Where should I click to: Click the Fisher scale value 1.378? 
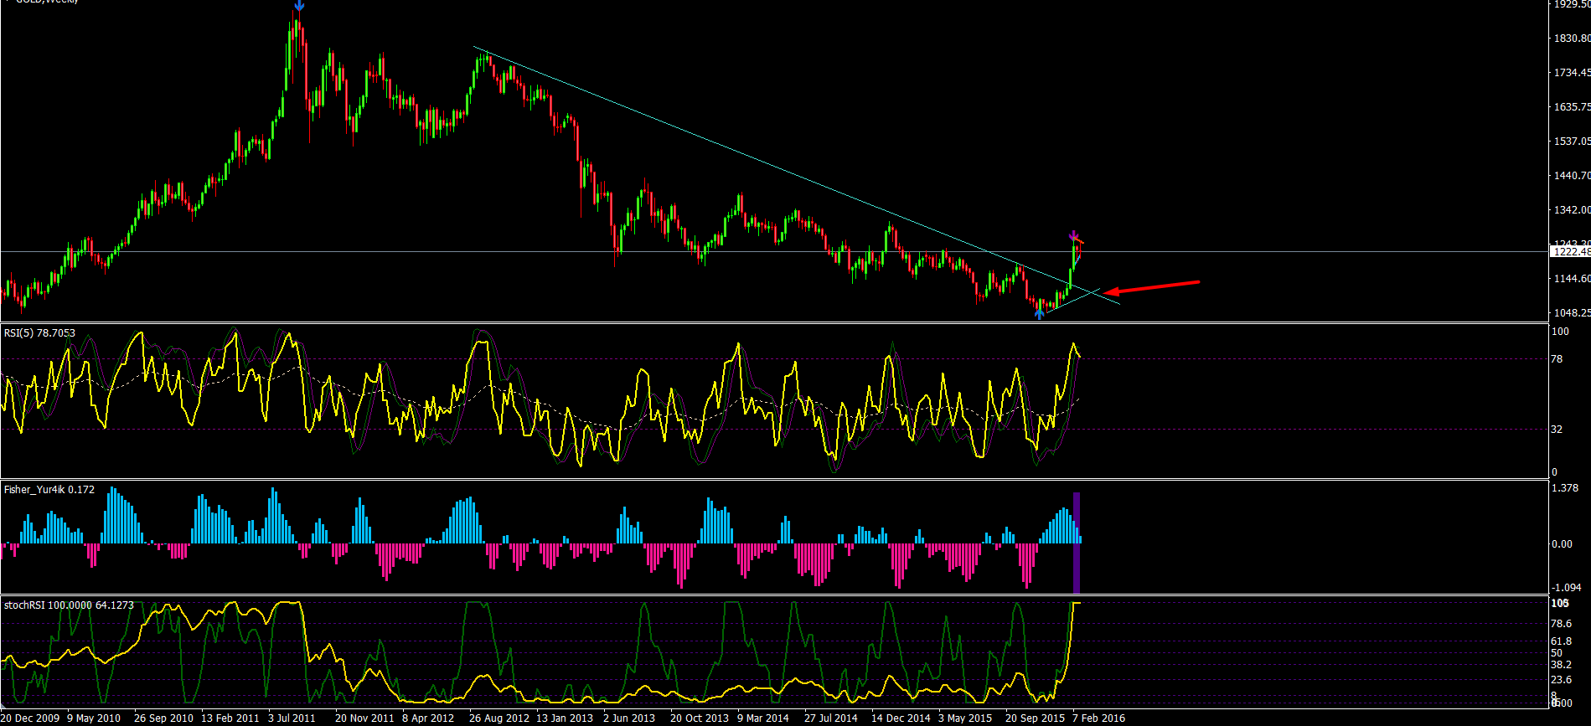pyautogui.click(x=1565, y=488)
